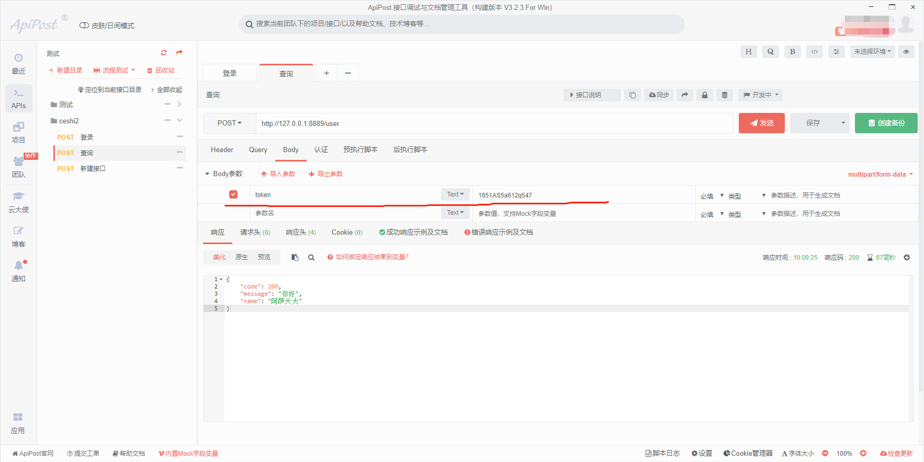
Task: Click the lock icon in the request toolbar
Action: pos(705,95)
